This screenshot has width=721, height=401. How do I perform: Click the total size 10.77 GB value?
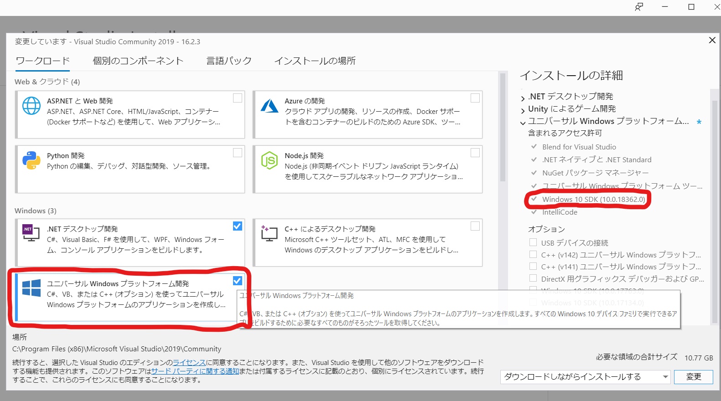(x=699, y=358)
